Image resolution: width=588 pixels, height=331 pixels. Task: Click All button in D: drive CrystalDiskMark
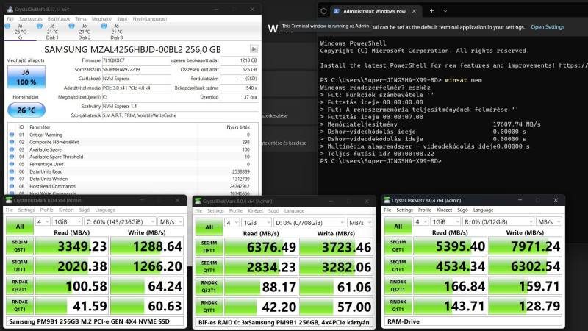209,227
